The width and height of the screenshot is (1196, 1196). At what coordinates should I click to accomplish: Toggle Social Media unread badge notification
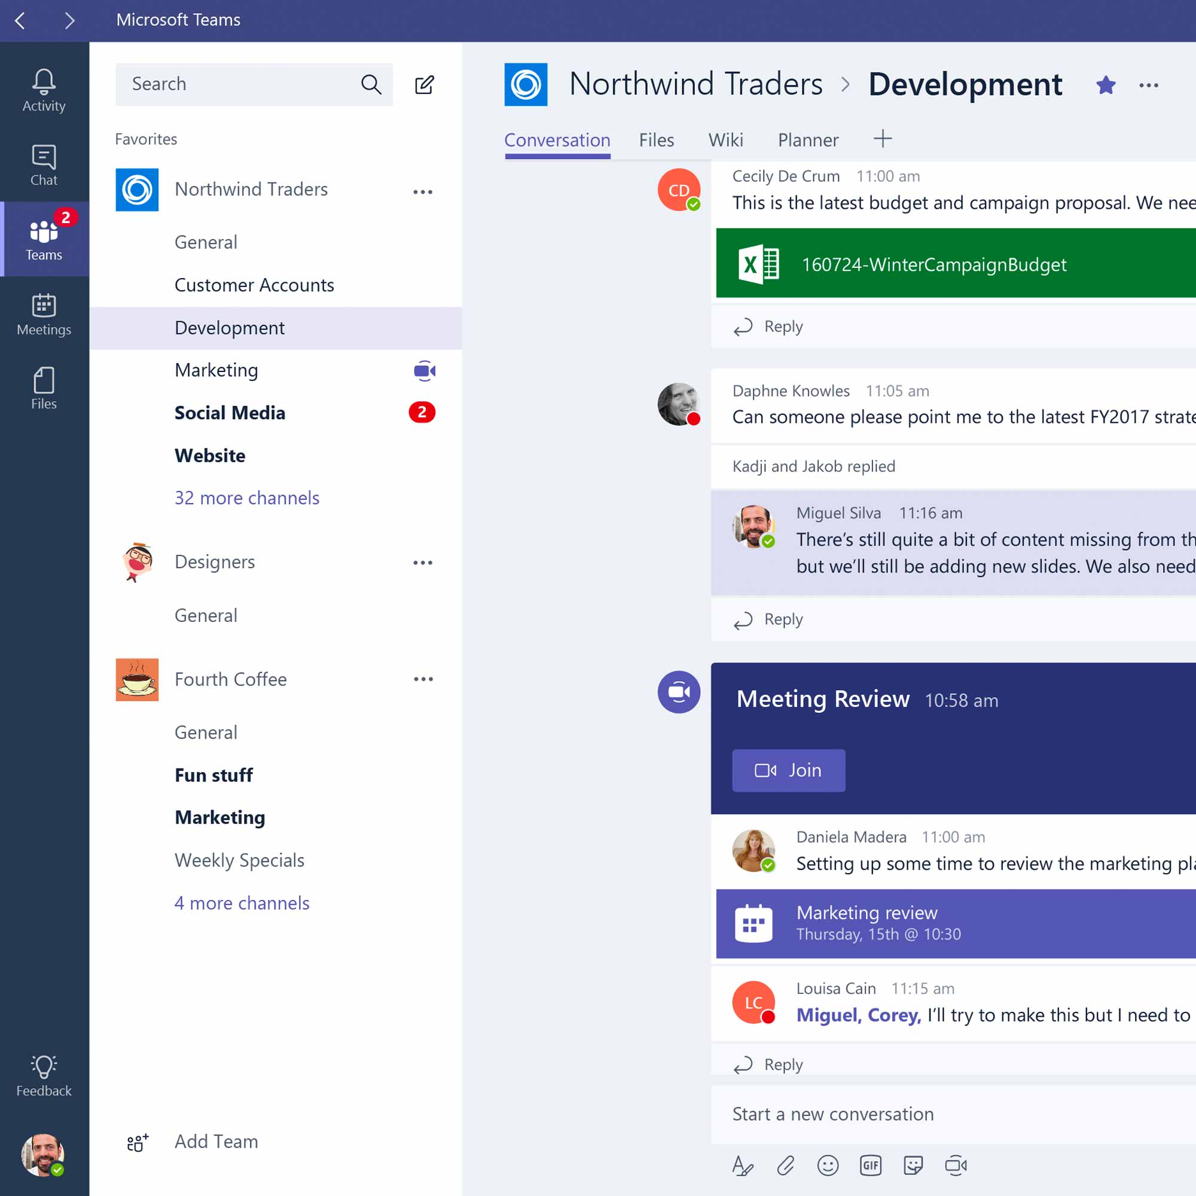tap(420, 412)
